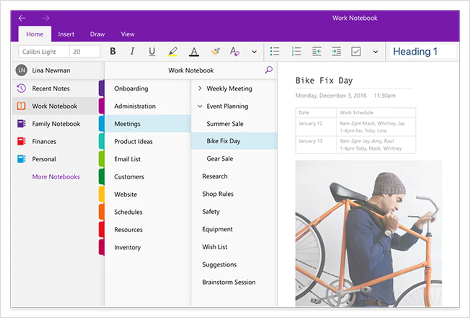This screenshot has width=470, height=318.
Task: Increase the paragraph indent
Action: click(x=336, y=51)
